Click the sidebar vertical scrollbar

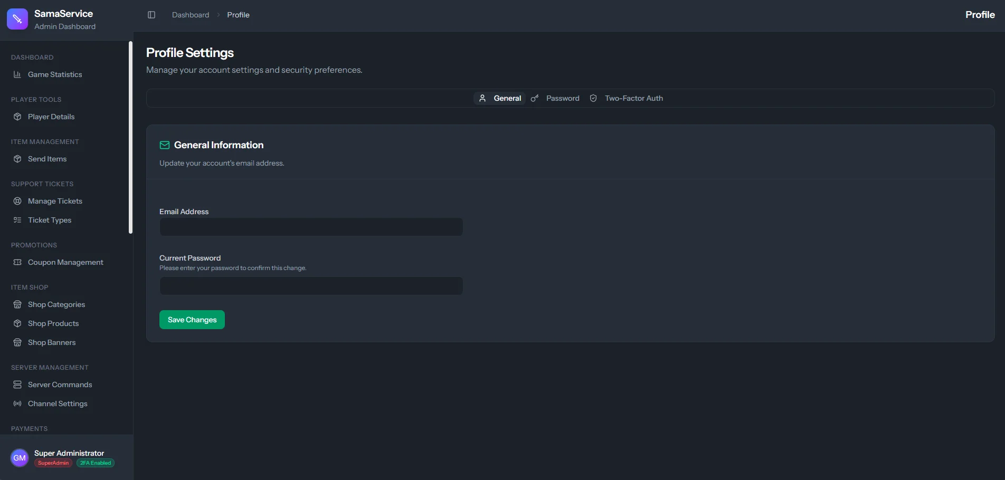point(130,137)
